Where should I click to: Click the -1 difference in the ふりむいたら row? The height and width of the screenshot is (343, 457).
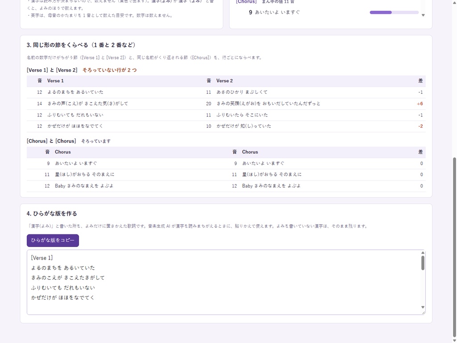(420, 115)
